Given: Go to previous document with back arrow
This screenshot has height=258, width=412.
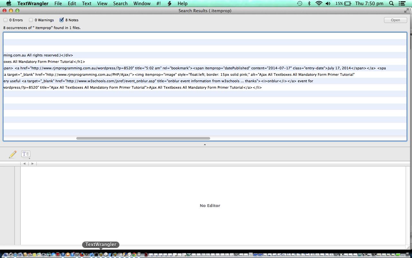Looking at the screenshot, I should (24, 164).
